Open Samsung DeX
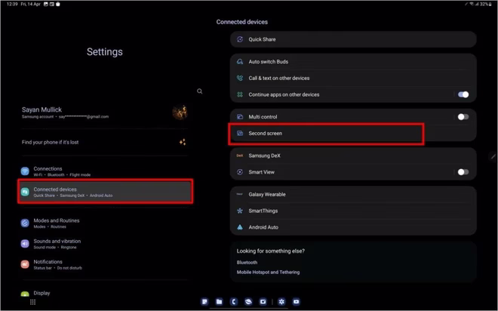The image size is (498, 311). pyautogui.click(x=353, y=155)
